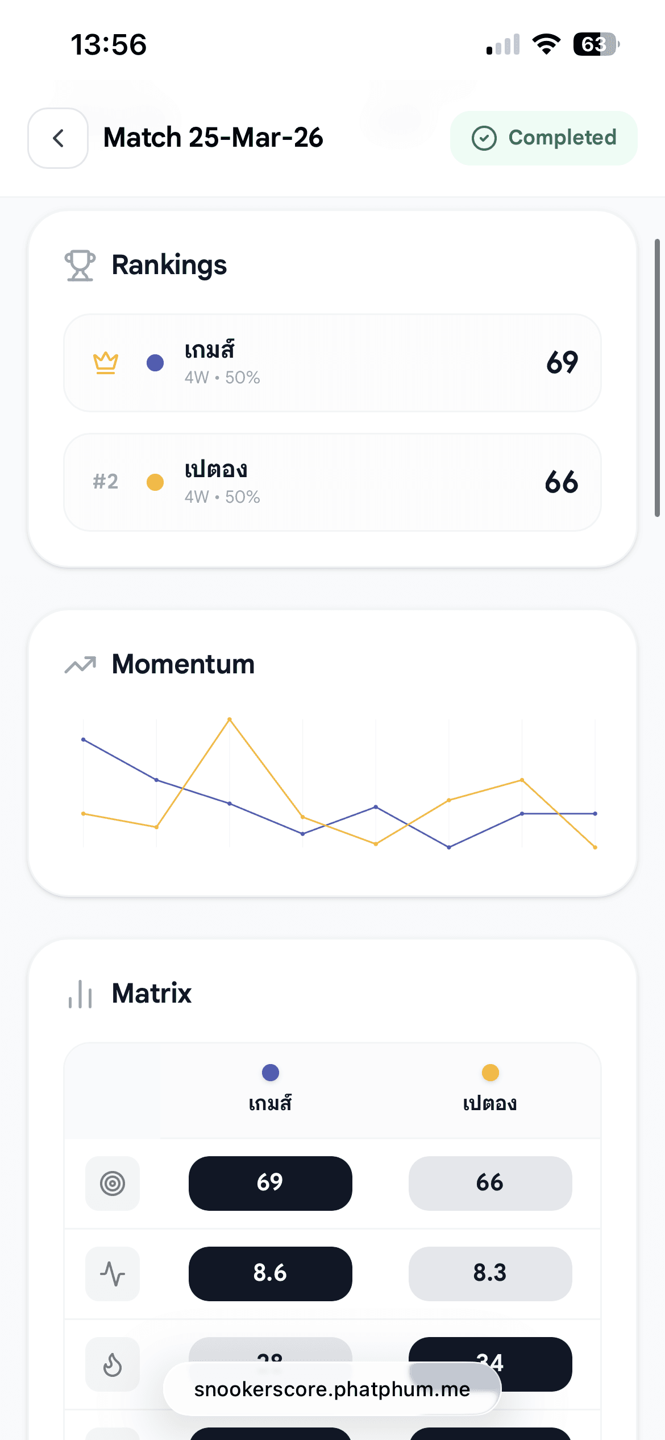Tap the grey 8.3 average pill
This screenshot has width=665, height=1440.
tap(490, 1274)
